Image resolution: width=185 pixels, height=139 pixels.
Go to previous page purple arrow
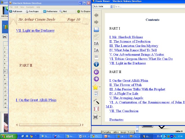(96, 72)
